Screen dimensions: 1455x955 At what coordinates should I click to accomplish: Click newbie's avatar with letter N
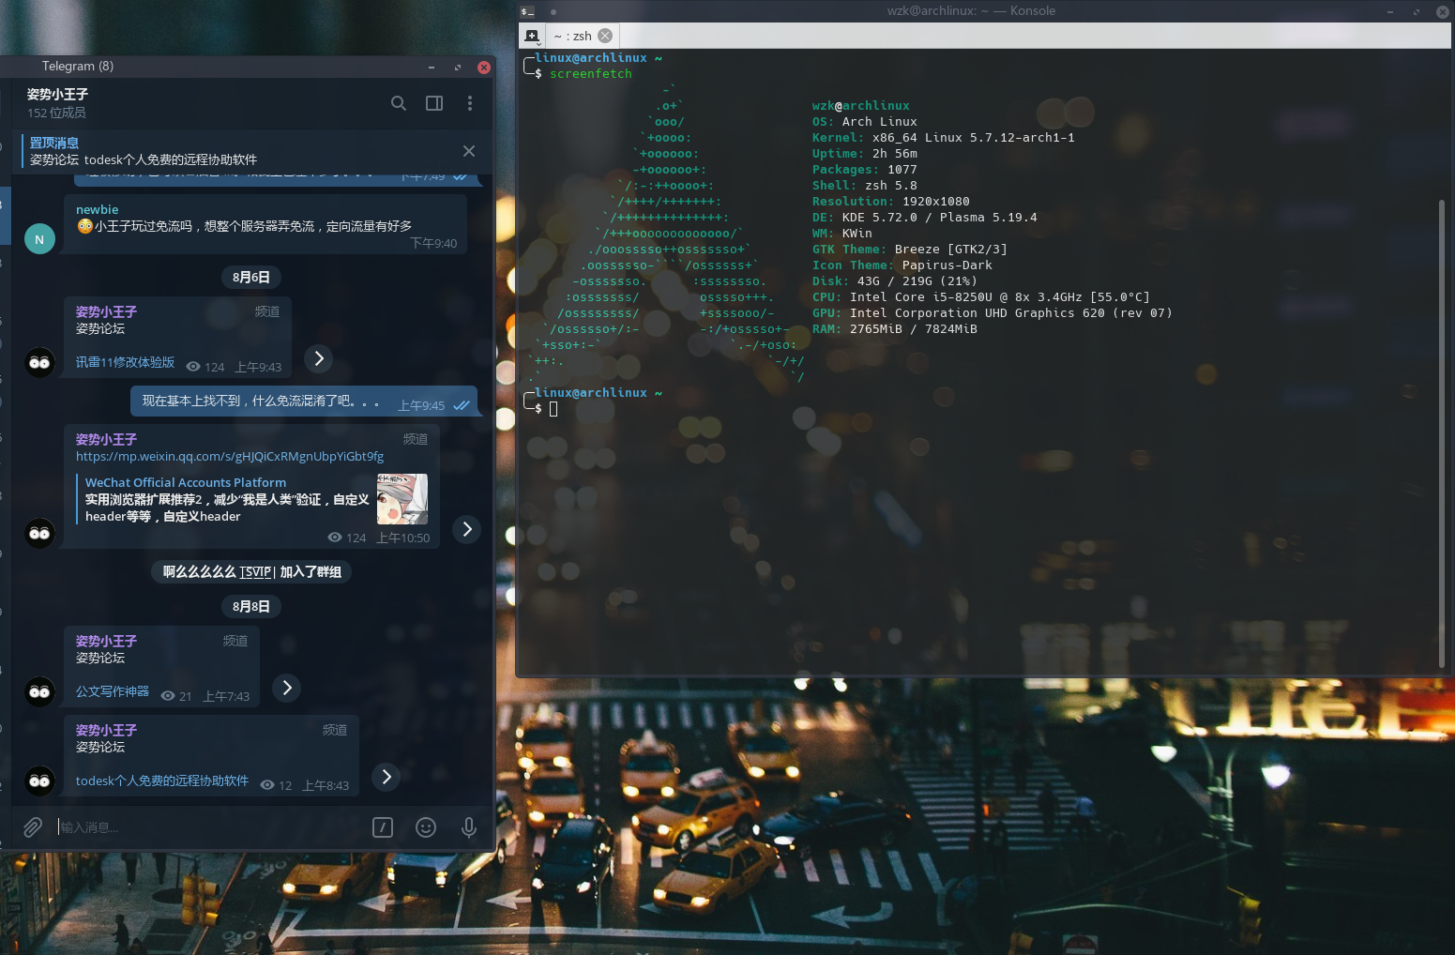(39, 239)
